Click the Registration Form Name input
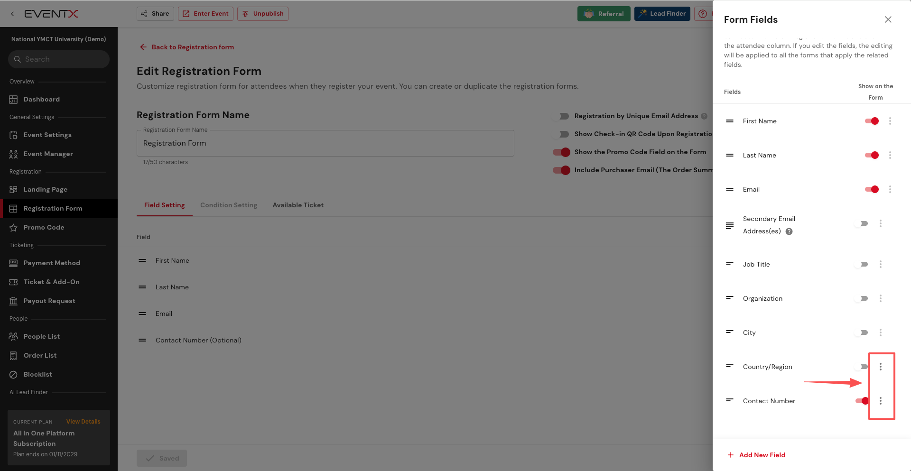The height and width of the screenshot is (471, 911). point(325,143)
